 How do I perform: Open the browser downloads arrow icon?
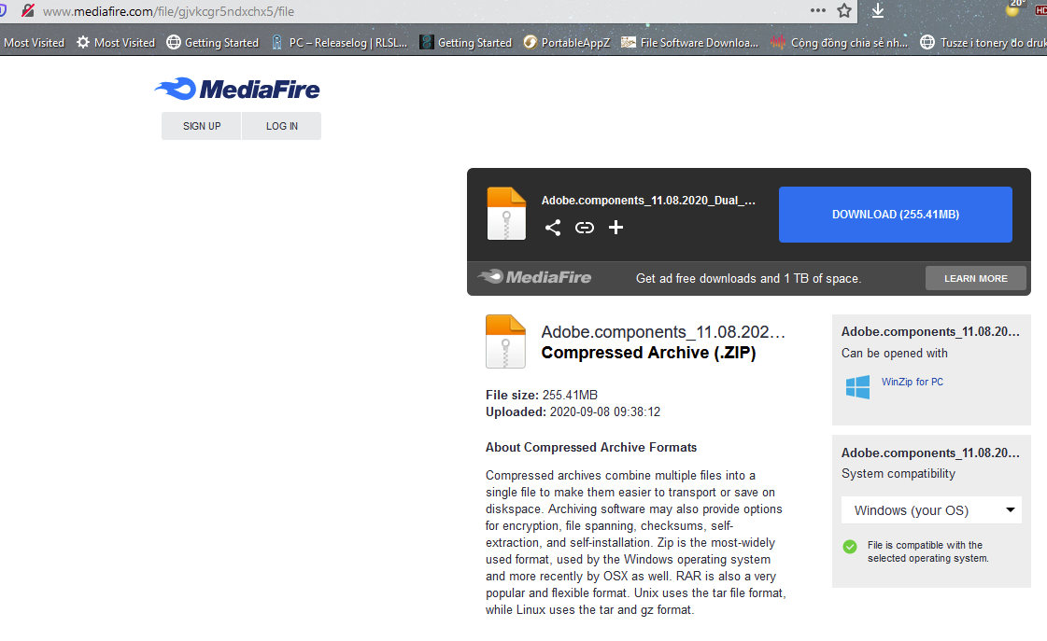(878, 11)
